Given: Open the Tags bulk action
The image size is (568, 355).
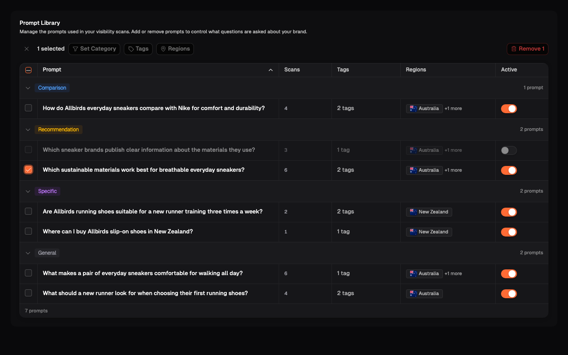Looking at the screenshot, I should click(138, 49).
